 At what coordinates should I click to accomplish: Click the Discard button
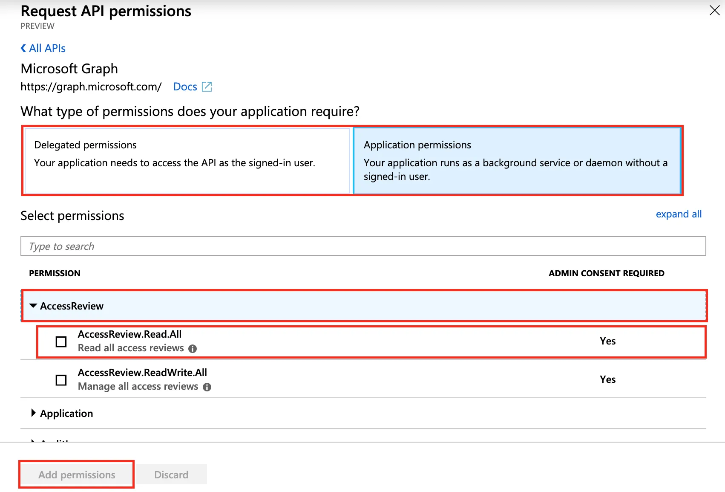171,474
